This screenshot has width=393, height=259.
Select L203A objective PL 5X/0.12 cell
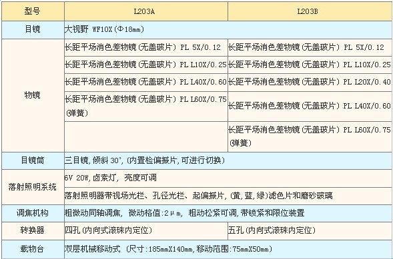pos(146,47)
